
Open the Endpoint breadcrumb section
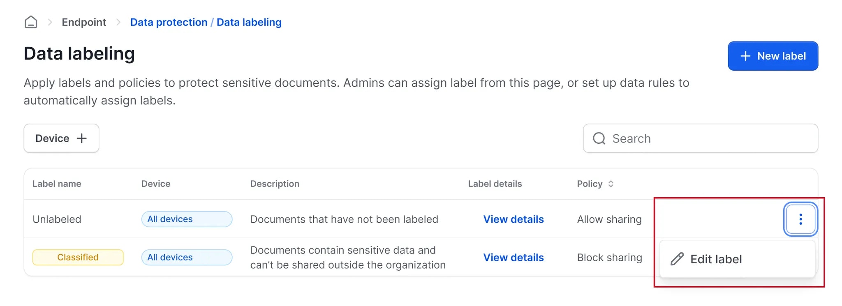click(84, 22)
